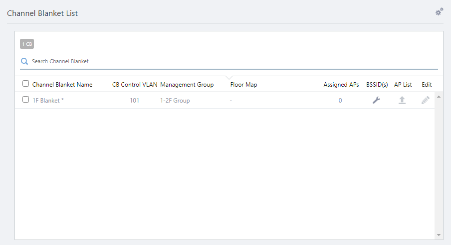Image resolution: width=451 pixels, height=245 pixels.
Task: Click the scrollbar up arrow
Action: point(439,97)
